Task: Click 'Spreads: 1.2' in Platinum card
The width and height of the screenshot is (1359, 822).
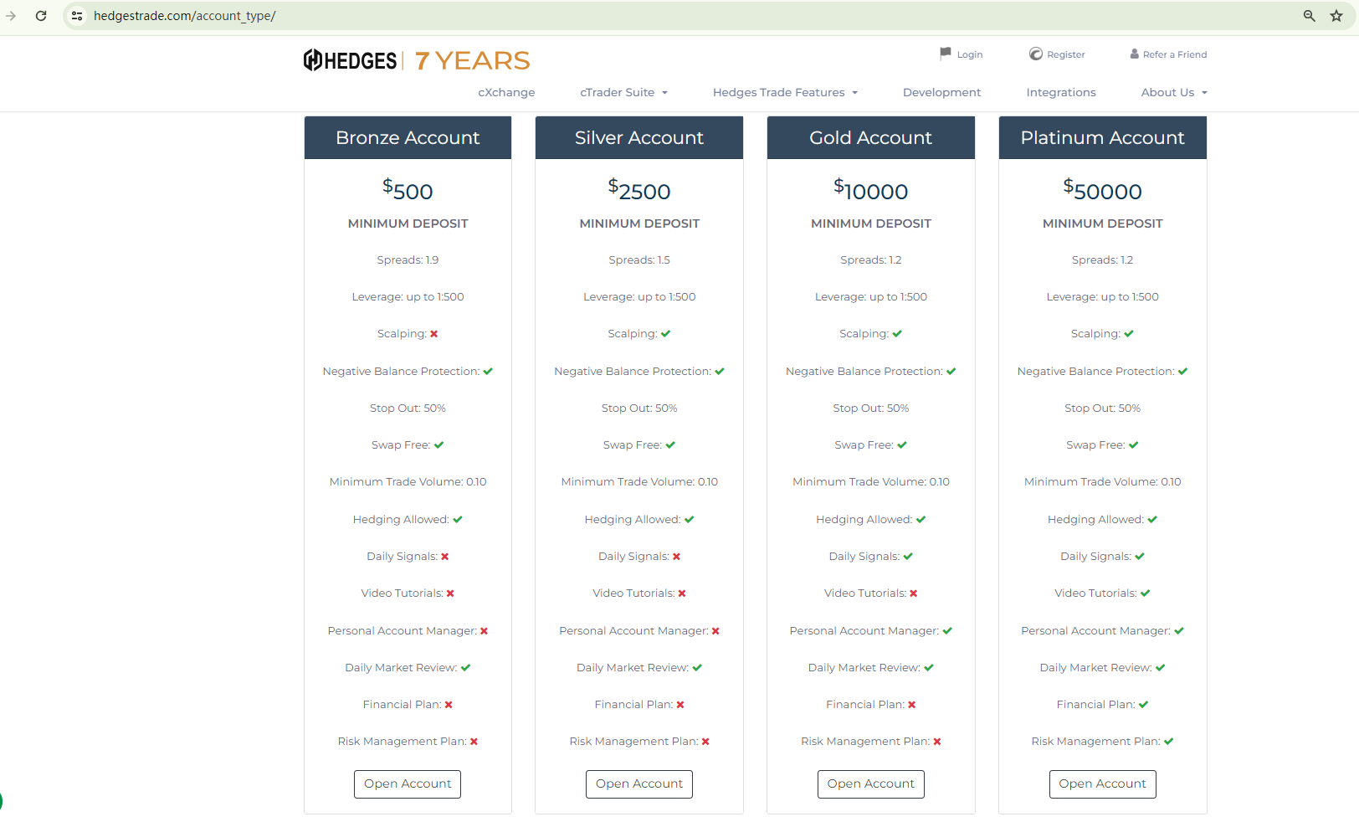Action: tap(1103, 260)
